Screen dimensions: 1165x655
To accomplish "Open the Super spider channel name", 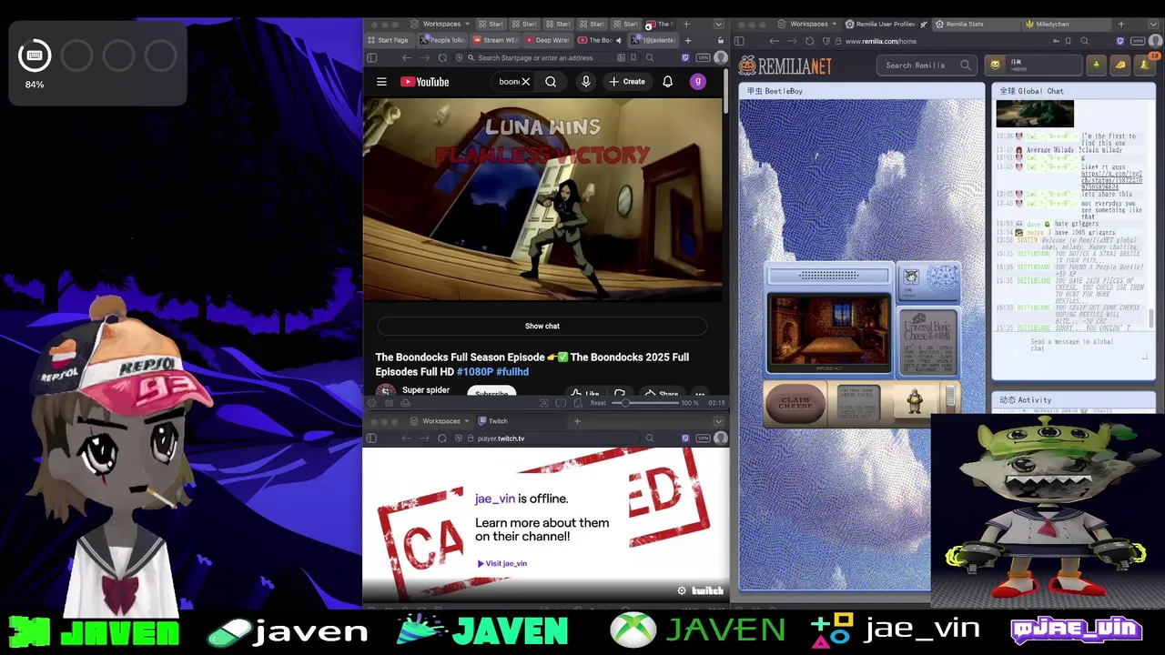I will 426,390.
